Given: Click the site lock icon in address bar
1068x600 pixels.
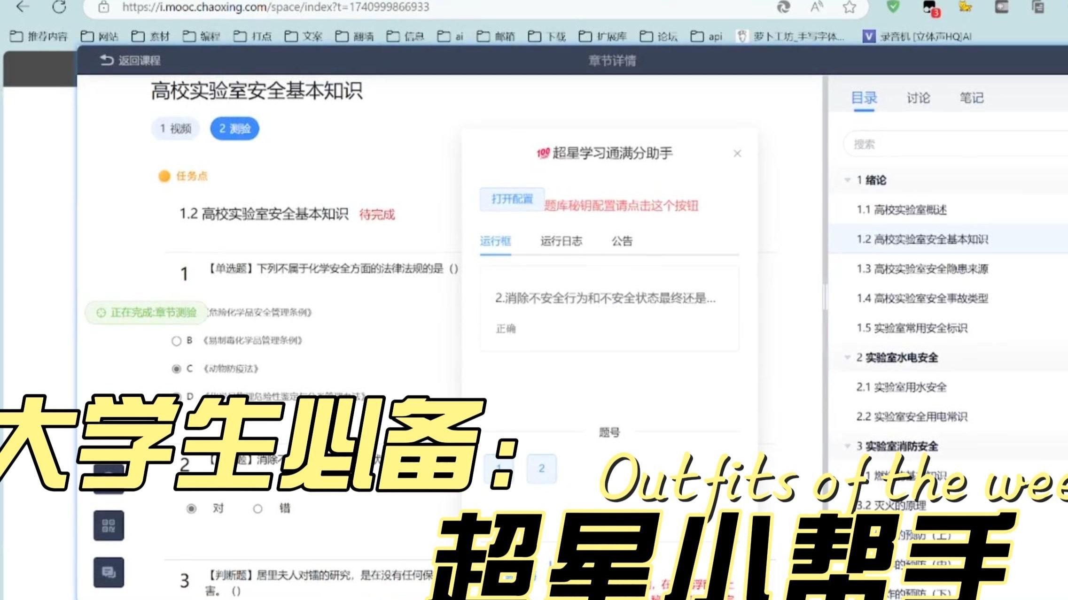Looking at the screenshot, I should tap(104, 7).
